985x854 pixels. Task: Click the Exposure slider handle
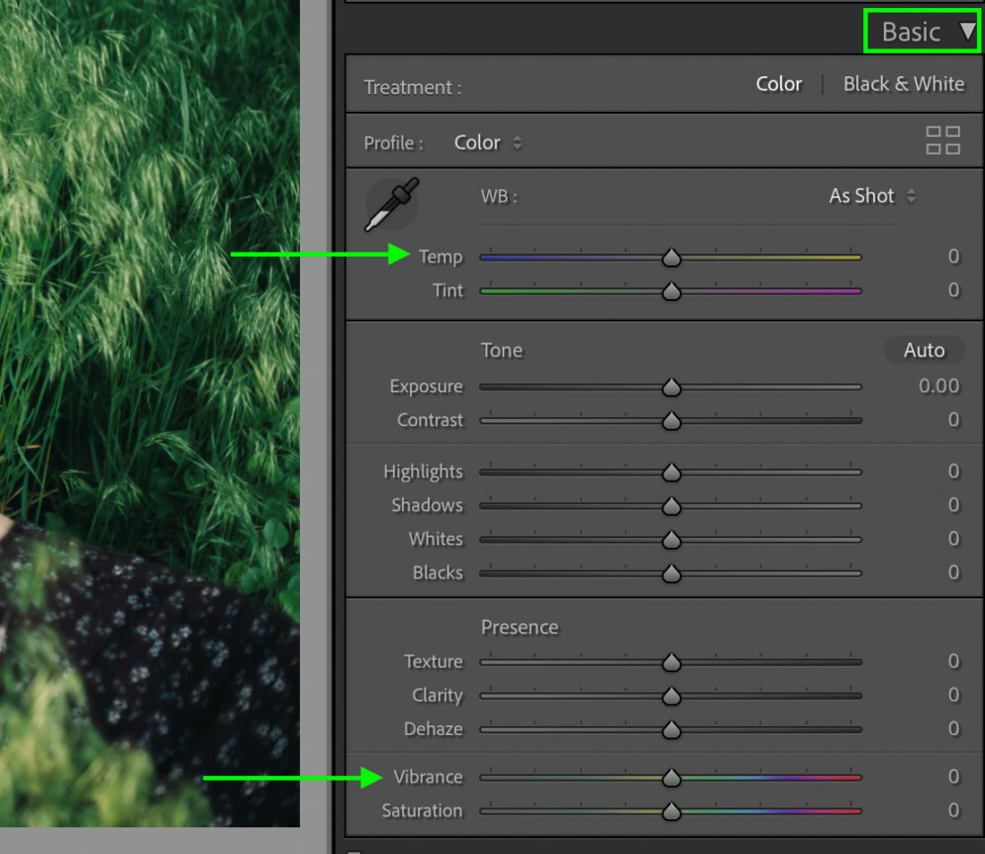point(671,387)
